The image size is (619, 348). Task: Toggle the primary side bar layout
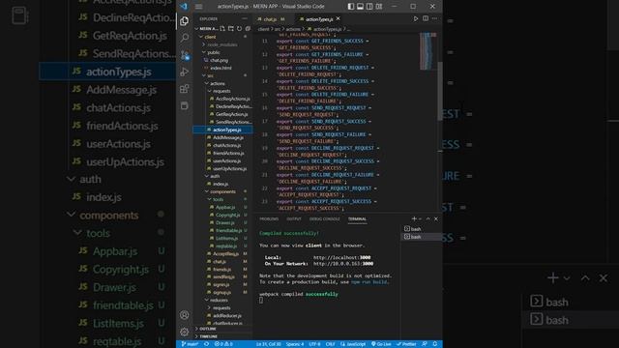click(350, 7)
